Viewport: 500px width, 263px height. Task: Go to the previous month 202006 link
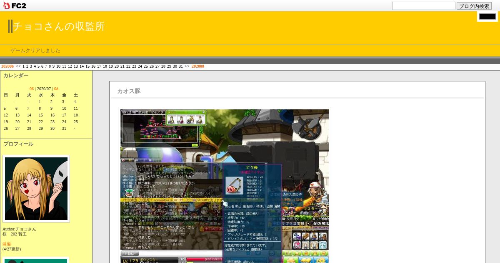(7, 66)
